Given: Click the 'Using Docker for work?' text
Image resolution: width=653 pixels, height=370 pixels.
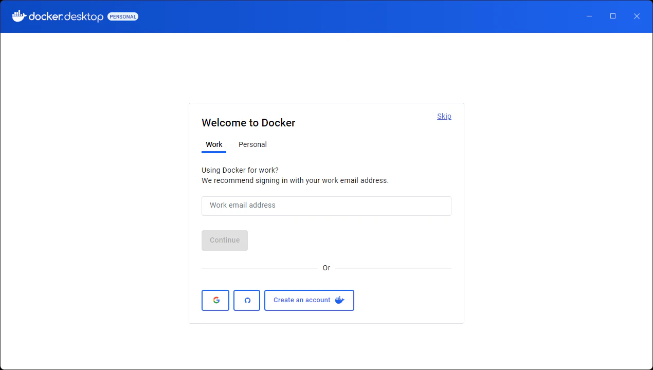Looking at the screenshot, I should (240, 170).
